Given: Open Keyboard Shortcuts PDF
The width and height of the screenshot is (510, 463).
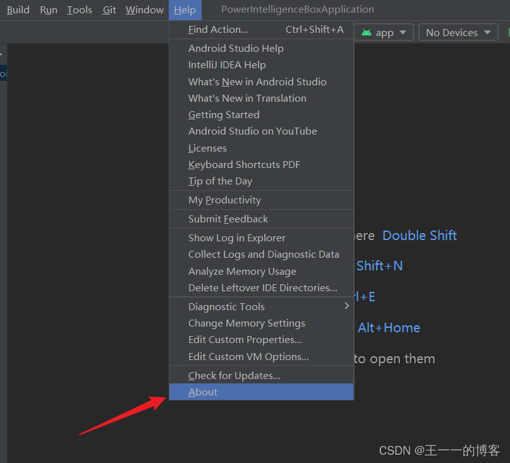Looking at the screenshot, I should click(261, 164).
